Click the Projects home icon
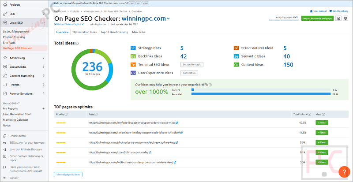 pos(5,5)
